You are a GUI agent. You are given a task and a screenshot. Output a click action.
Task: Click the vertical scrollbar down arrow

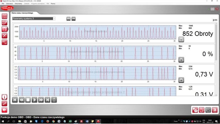216,95
